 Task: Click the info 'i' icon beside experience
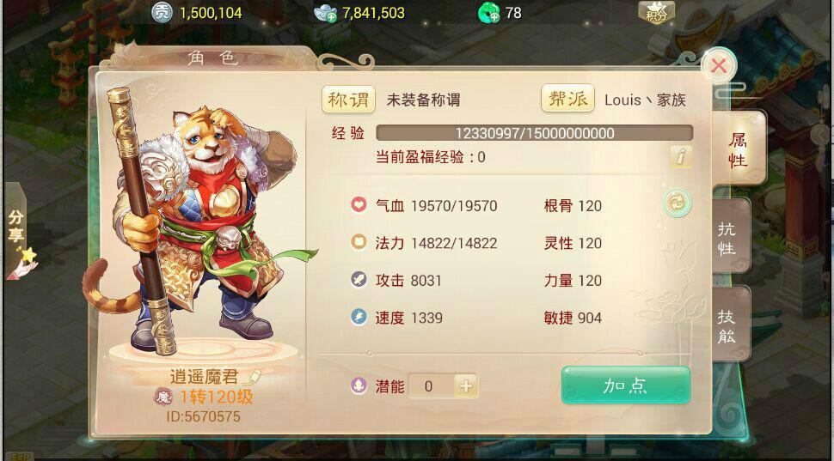[681, 157]
